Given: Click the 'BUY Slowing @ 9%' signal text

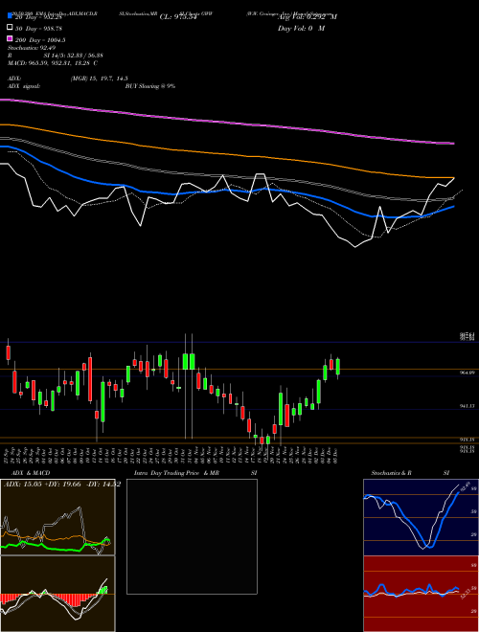Looking at the screenshot, I should (x=150, y=86).
